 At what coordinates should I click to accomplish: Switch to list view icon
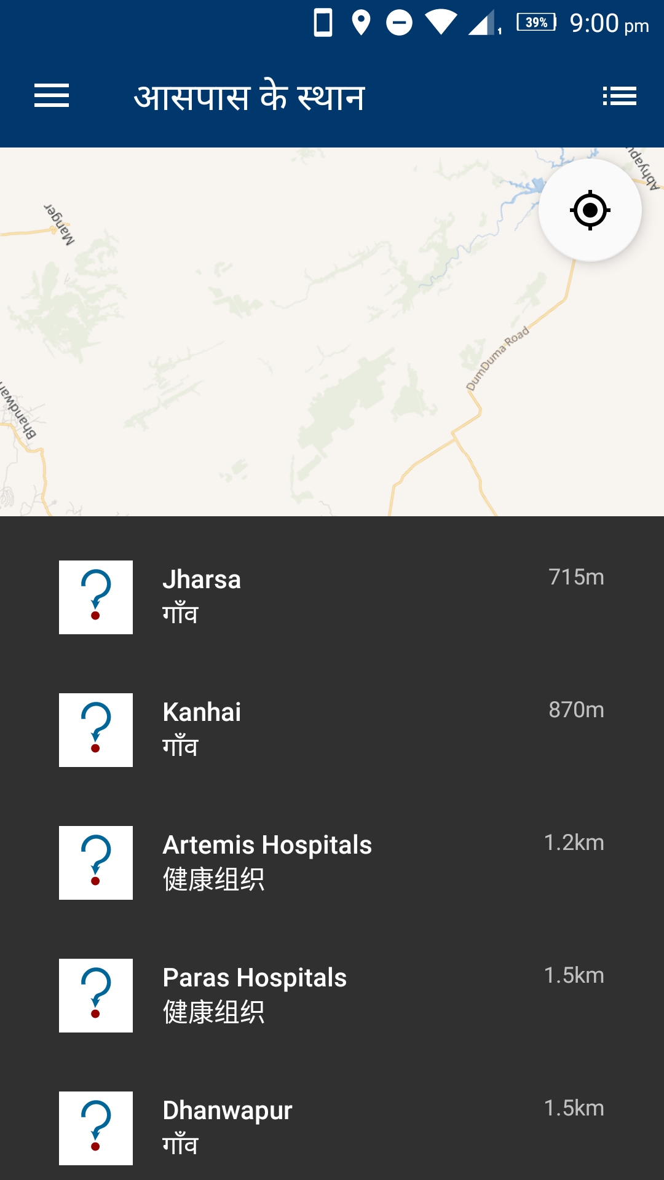tap(619, 96)
